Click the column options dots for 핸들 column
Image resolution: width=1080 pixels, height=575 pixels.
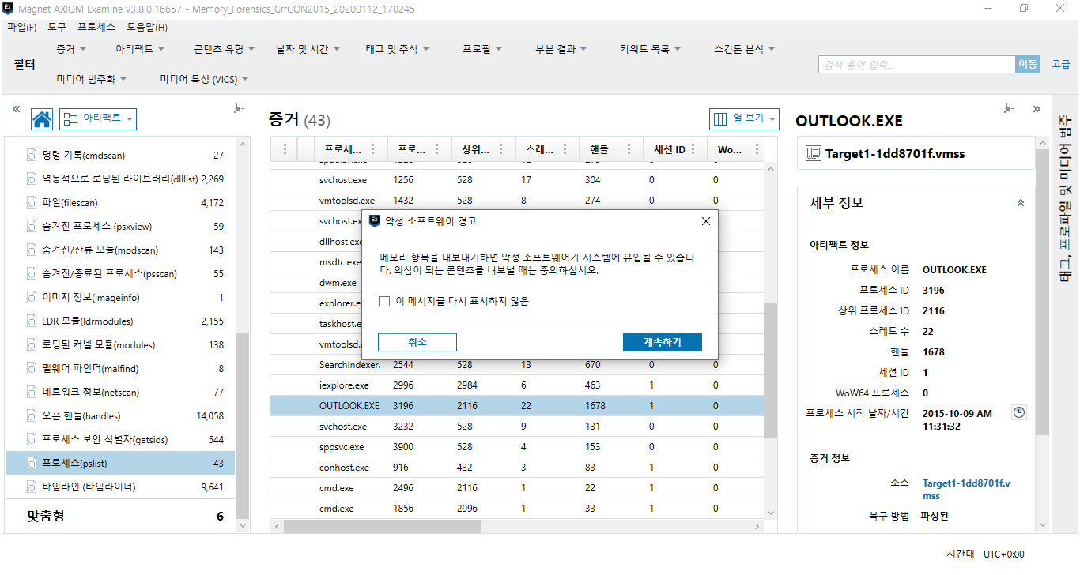click(x=630, y=148)
